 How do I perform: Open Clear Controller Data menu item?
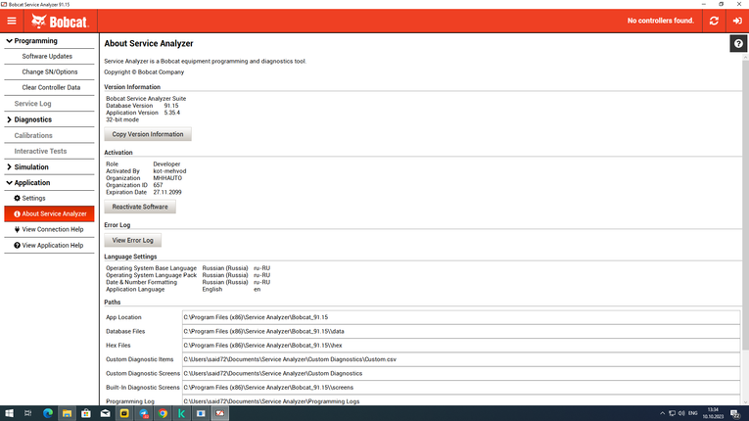coord(51,87)
